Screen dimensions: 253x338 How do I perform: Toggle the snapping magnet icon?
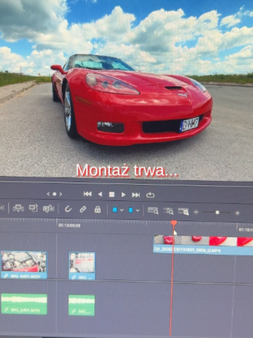point(68,209)
